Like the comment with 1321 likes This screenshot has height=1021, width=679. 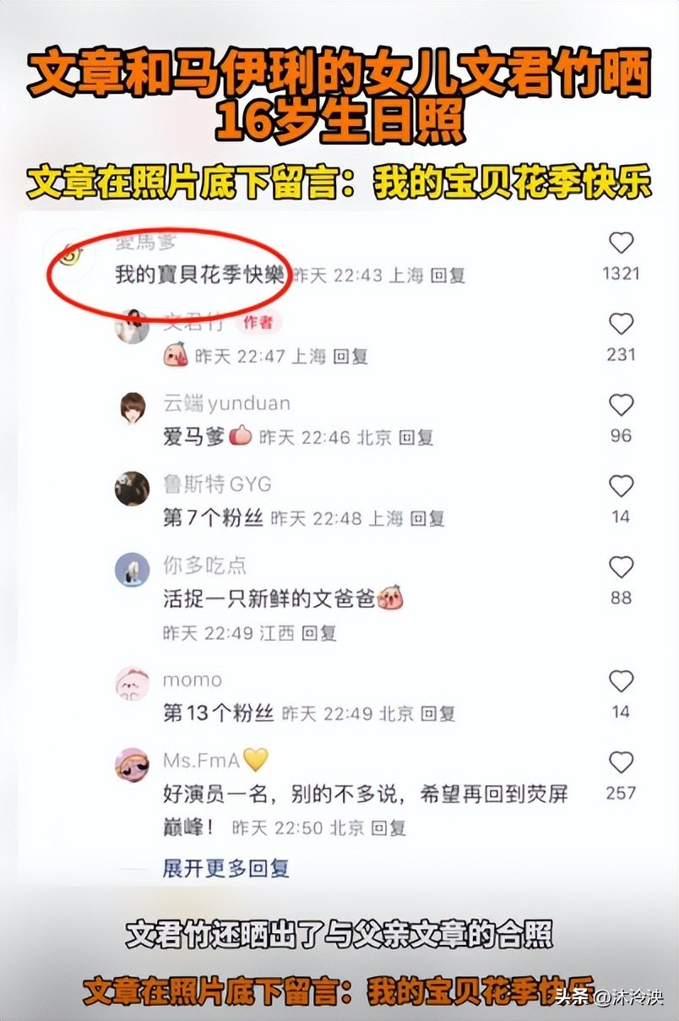(x=621, y=243)
